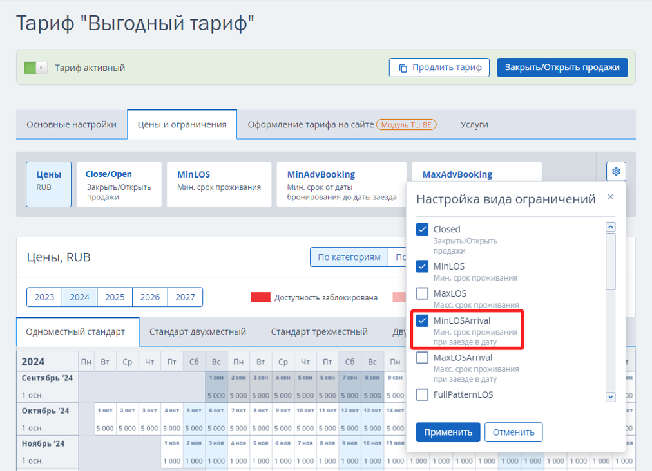The image size is (652, 471).
Task: Switch to the Услуги tab
Action: point(474,124)
